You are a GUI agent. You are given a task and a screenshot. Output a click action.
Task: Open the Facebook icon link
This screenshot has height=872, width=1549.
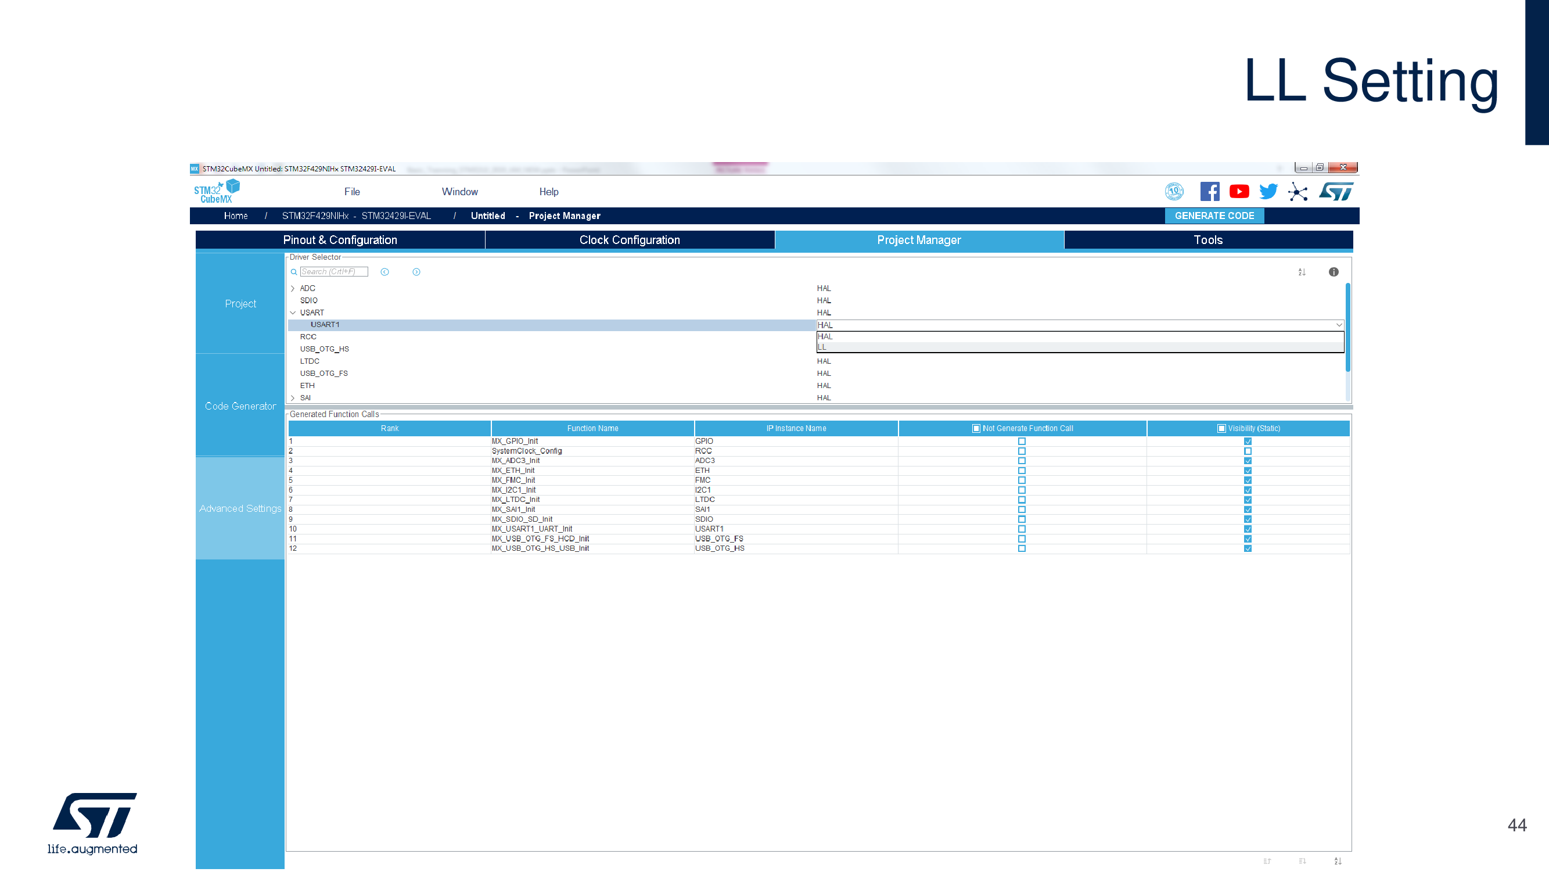1209,192
